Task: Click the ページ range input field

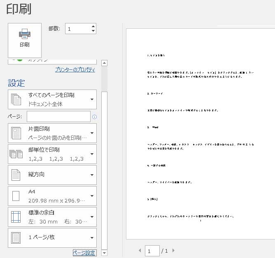Action: click(58, 117)
